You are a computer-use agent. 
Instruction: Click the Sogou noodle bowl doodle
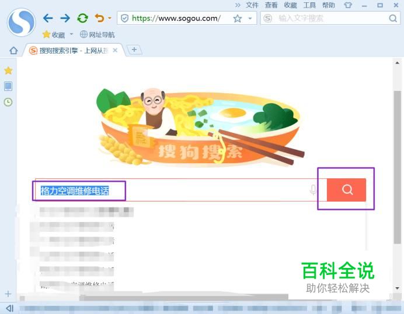pos(200,128)
